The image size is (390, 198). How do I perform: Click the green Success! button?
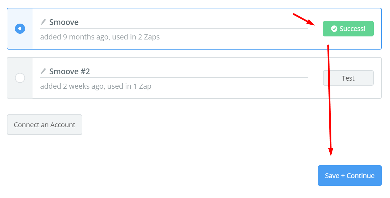(x=348, y=29)
